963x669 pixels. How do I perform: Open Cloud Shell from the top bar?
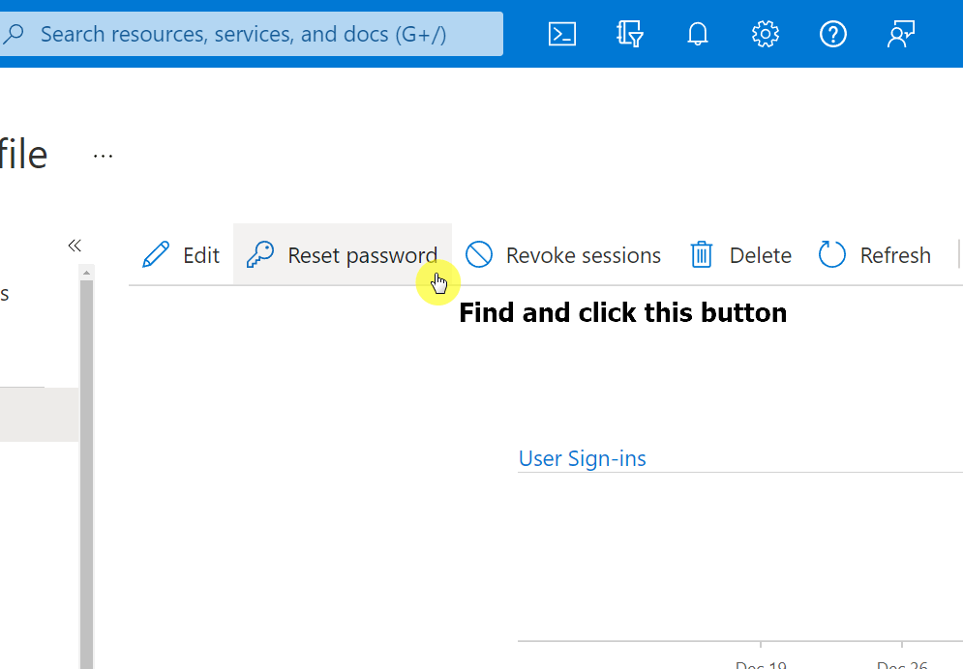click(562, 35)
